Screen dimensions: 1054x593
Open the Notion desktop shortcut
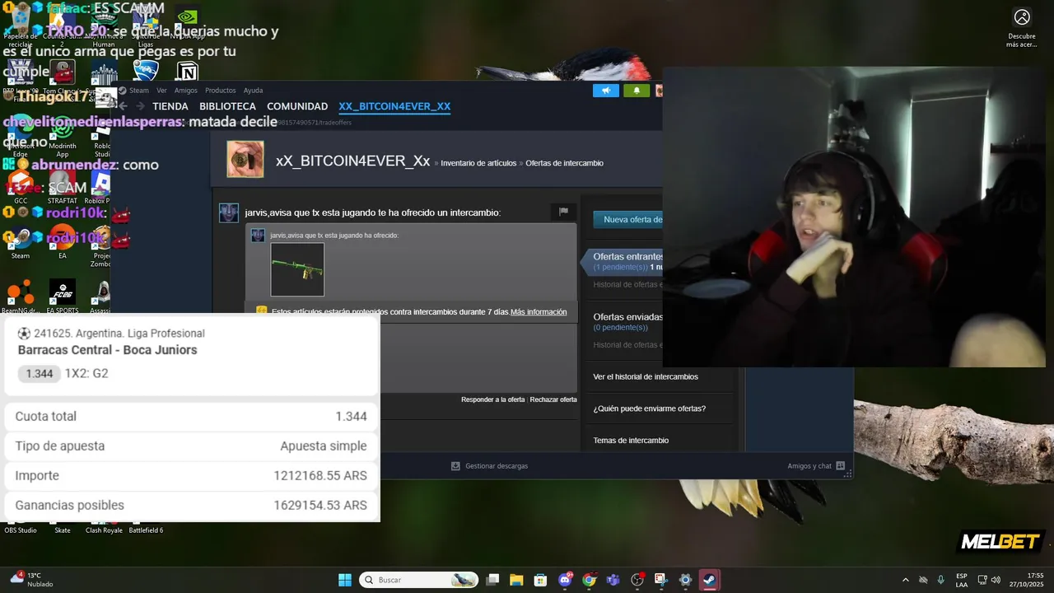coord(188,72)
